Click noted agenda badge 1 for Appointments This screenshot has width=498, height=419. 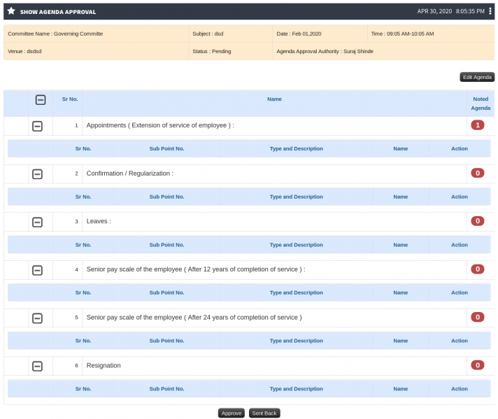477,125
